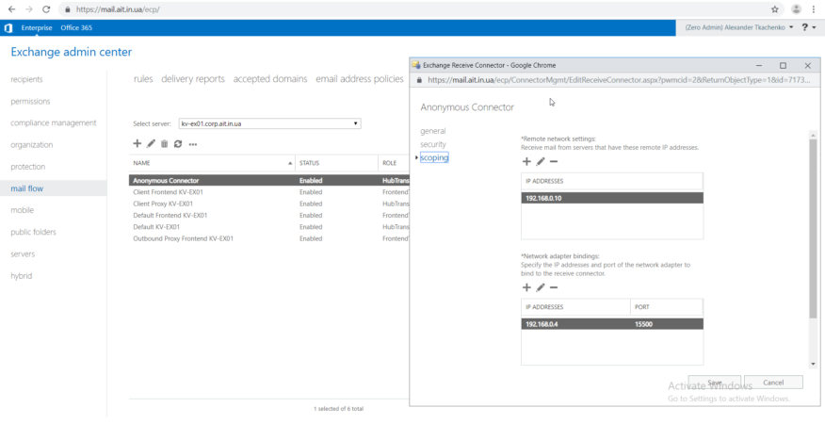Remove selected network adapter binding
Image resolution: width=825 pixels, height=424 pixels.
click(554, 287)
